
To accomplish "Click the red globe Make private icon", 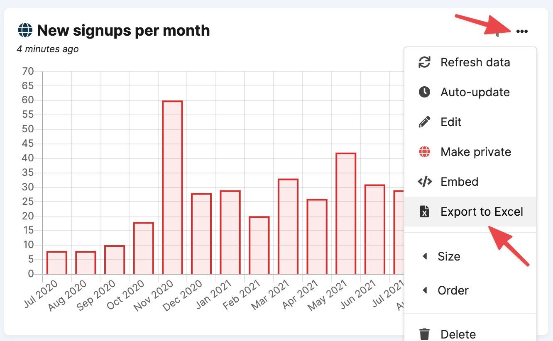I will (424, 152).
